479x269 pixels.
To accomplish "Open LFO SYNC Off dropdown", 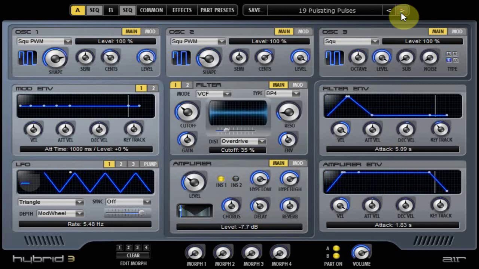I will coord(128,202).
